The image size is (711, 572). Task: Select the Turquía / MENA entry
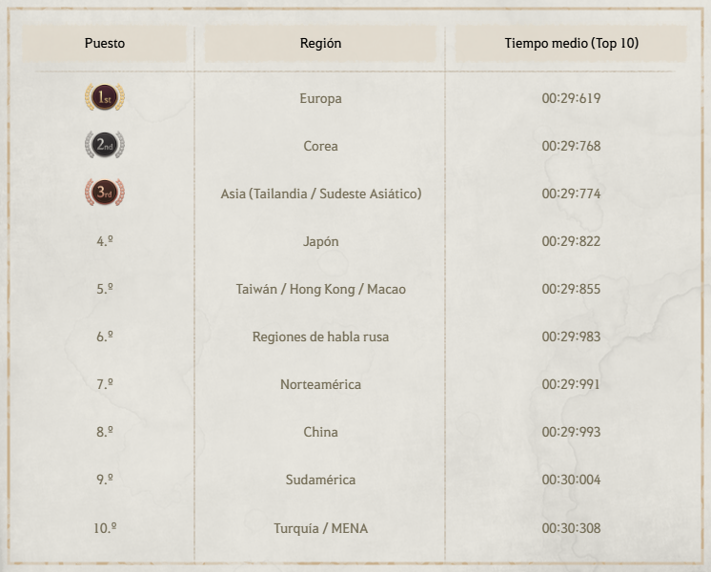(x=320, y=527)
